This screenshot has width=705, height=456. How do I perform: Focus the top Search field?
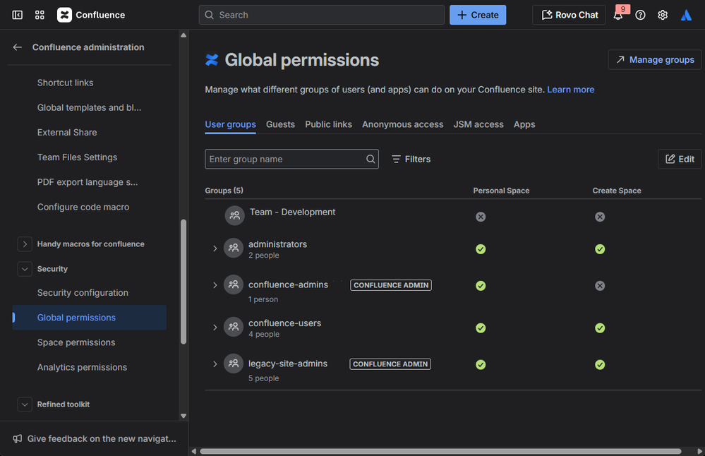[322, 15]
